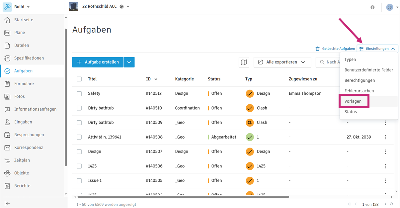Open the Attività n. 139641 task

pos(105,137)
